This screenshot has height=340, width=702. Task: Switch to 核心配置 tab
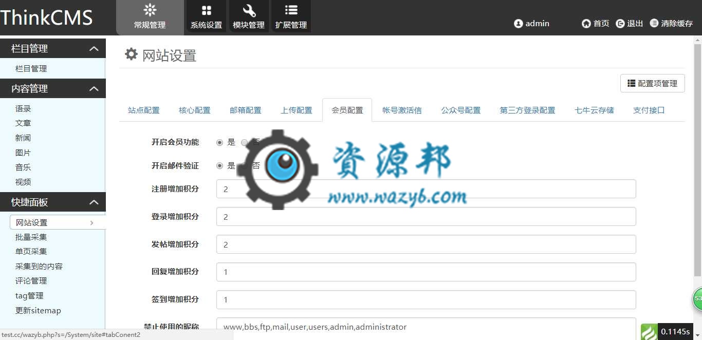(x=195, y=110)
